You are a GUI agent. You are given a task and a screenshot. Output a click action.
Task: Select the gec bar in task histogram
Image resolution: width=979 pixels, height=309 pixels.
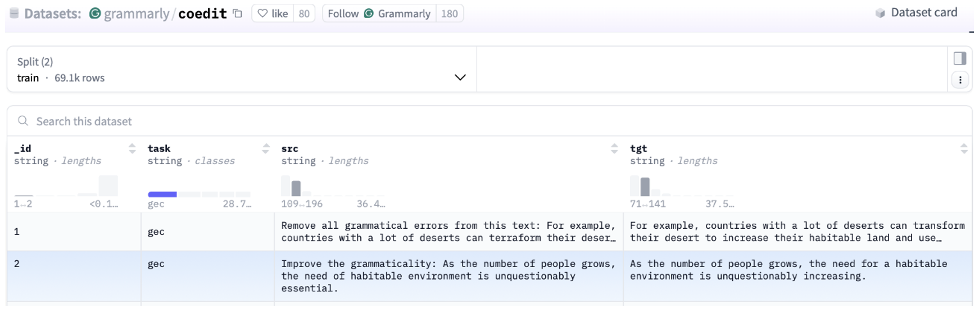click(x=162, y=194)
